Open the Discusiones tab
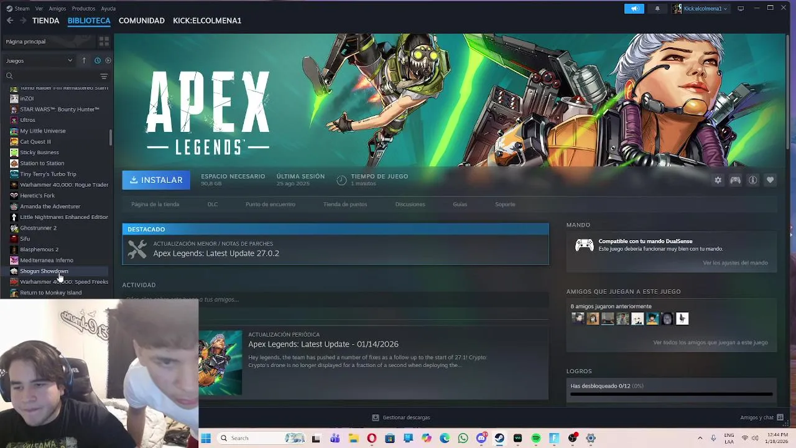 pos(410,204)
